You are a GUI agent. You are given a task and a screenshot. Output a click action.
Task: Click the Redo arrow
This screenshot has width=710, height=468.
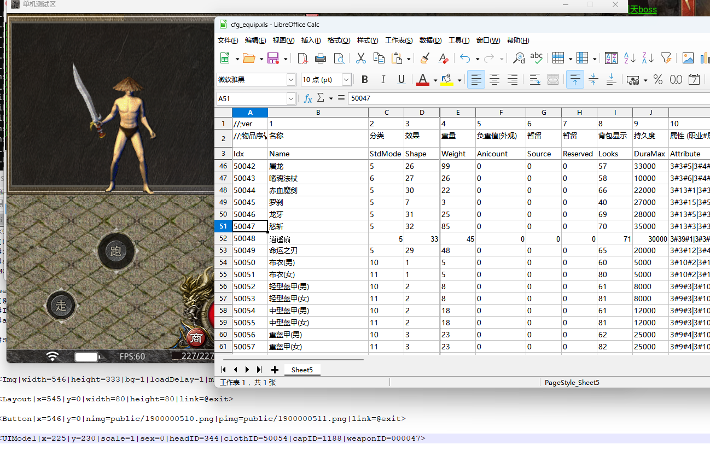(x=489, y=58)
